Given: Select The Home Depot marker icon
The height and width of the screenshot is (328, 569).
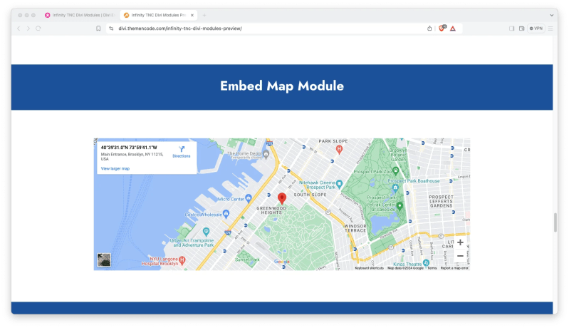Looking at the screenshot, I should click(x=266, y=154).
